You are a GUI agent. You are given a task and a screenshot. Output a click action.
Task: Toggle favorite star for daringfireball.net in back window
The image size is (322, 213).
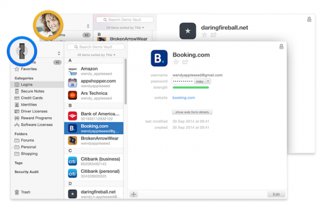(204, 35)
